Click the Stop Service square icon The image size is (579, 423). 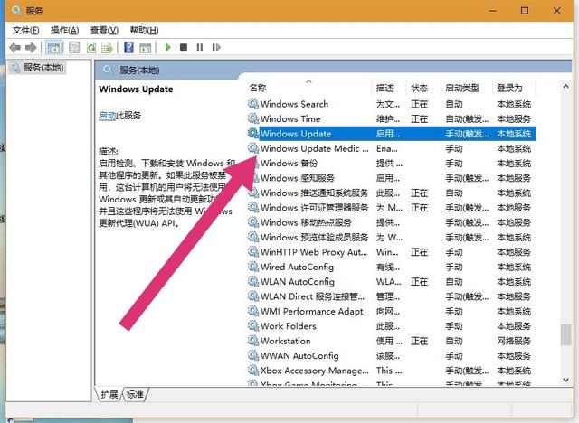pyautogui.click(x=184, y=47)
